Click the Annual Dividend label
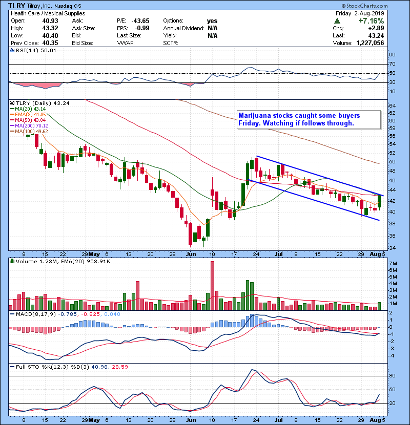410x425 pixels. 183,28
